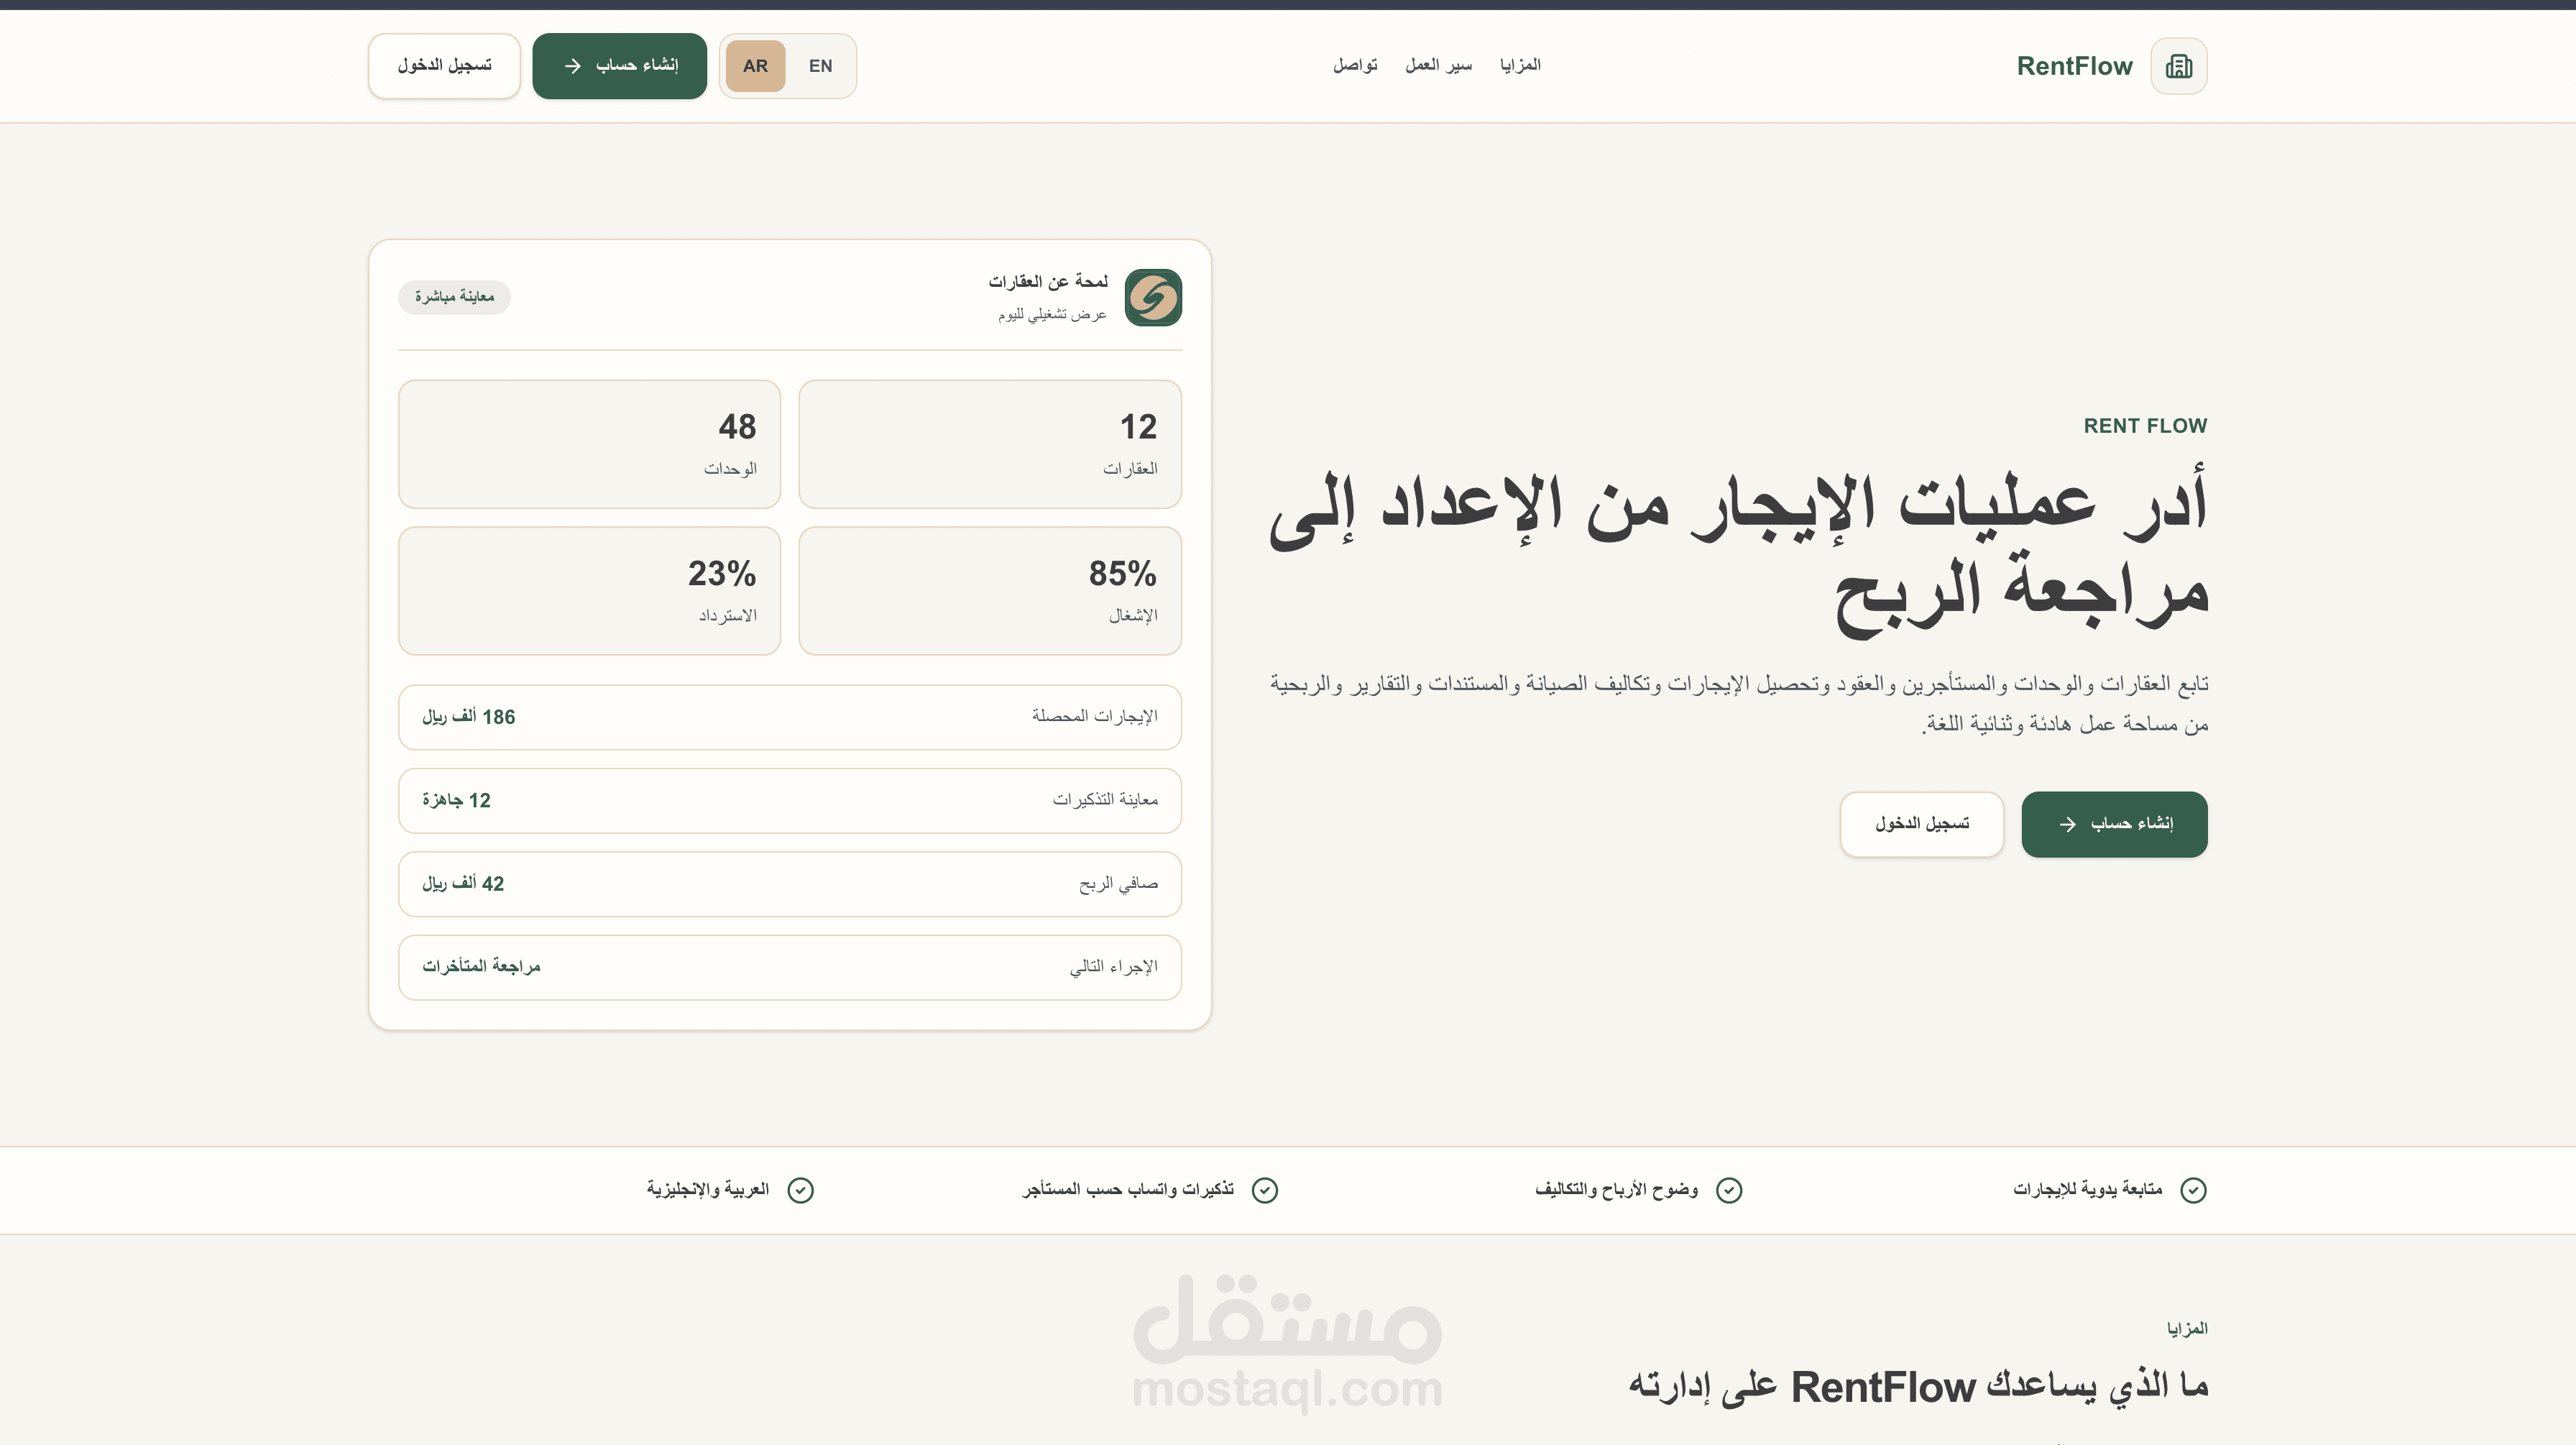Click the صافي الربح row
Viewport: 2576px width, 1445px height.
click(x=790, y=884)
